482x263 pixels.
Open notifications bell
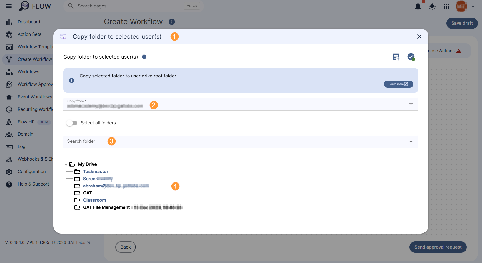418,6
